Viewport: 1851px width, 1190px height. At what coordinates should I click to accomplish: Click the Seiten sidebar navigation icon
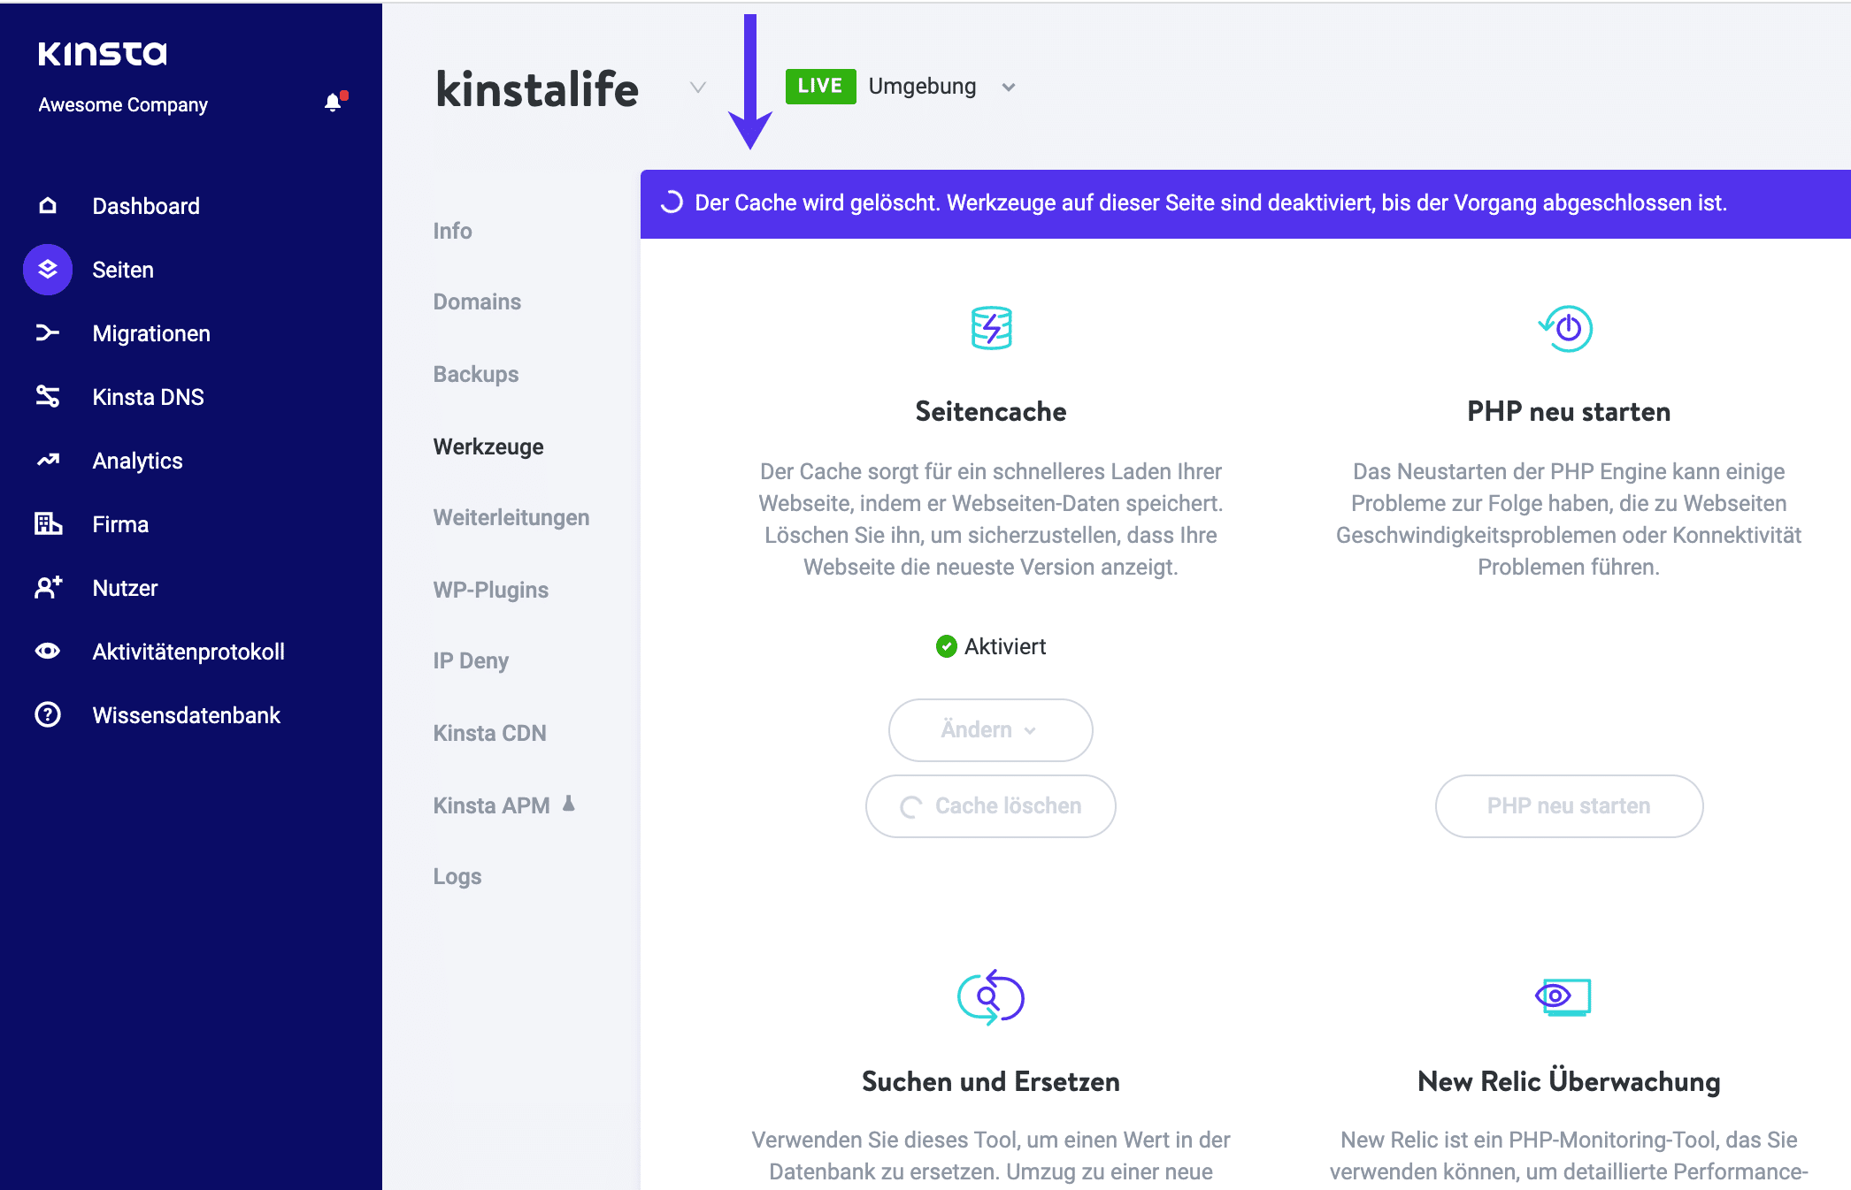47,270
